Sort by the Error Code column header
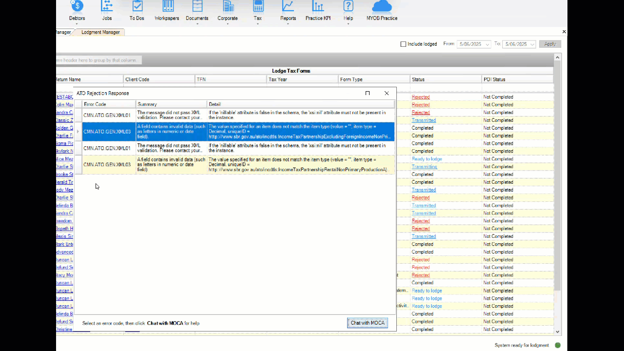Screen dimensions: 624x351 [x=109, y=104]
